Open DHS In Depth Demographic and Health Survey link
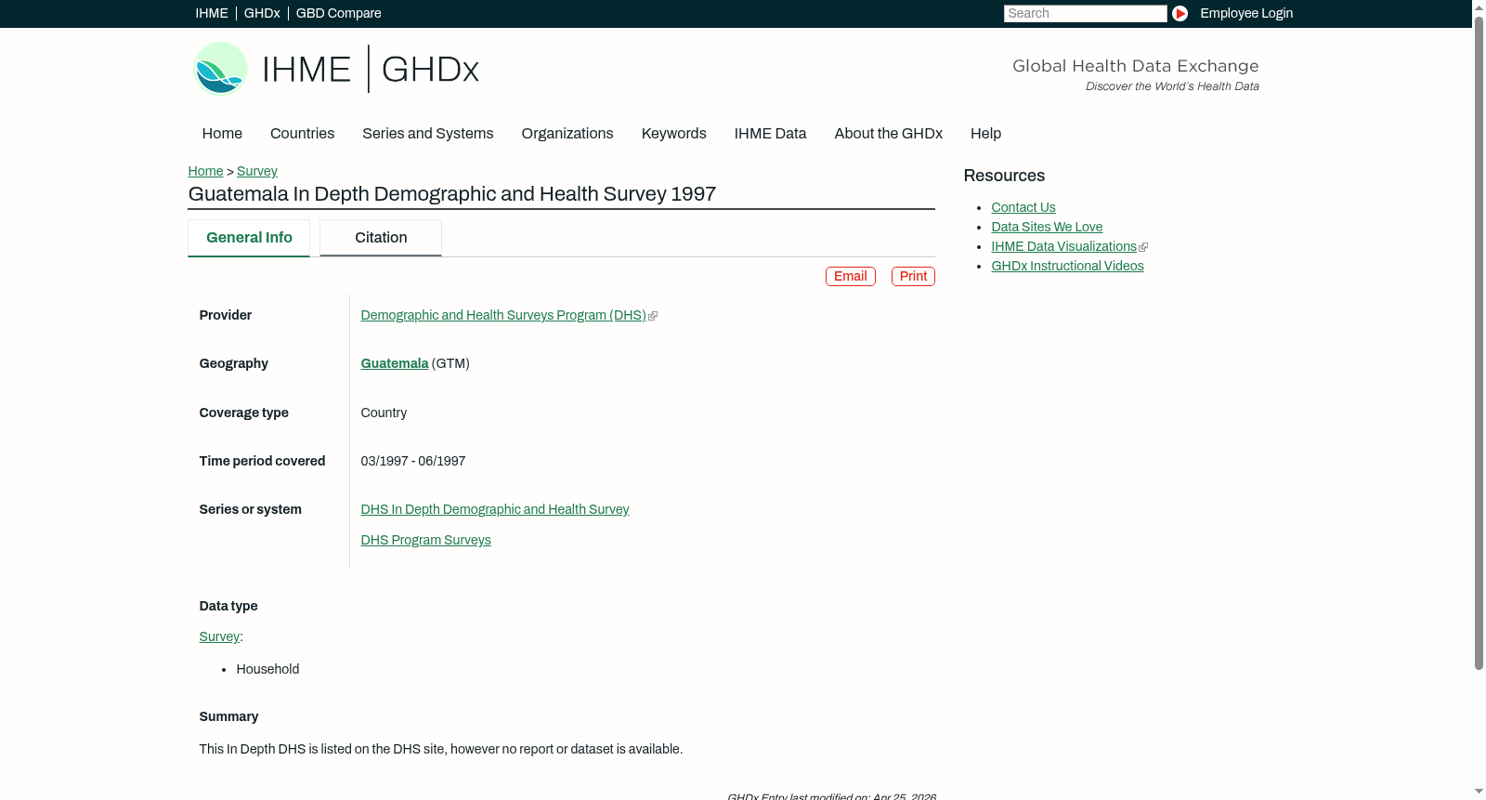The image size is (1486, 800). pos(495,510)
